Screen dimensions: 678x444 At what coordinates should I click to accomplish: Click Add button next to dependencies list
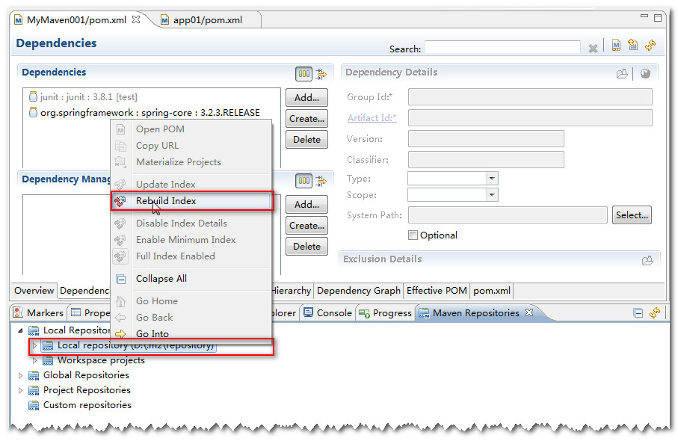(x=306, y=98)
